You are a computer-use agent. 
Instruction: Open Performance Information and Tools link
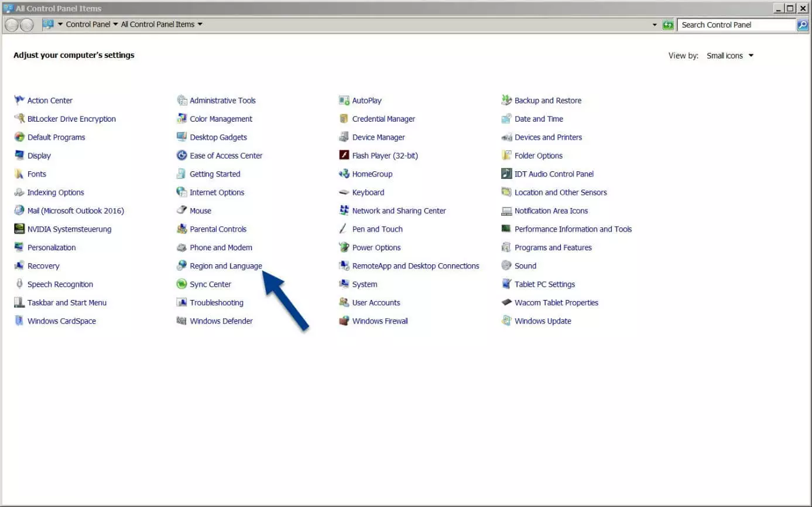(573, 229)
